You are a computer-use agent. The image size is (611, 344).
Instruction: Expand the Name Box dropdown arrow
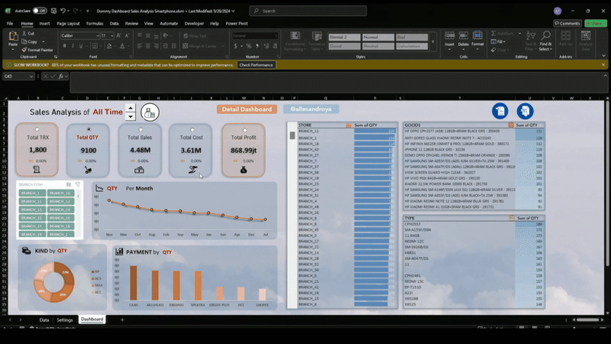[x=31, y=76]
